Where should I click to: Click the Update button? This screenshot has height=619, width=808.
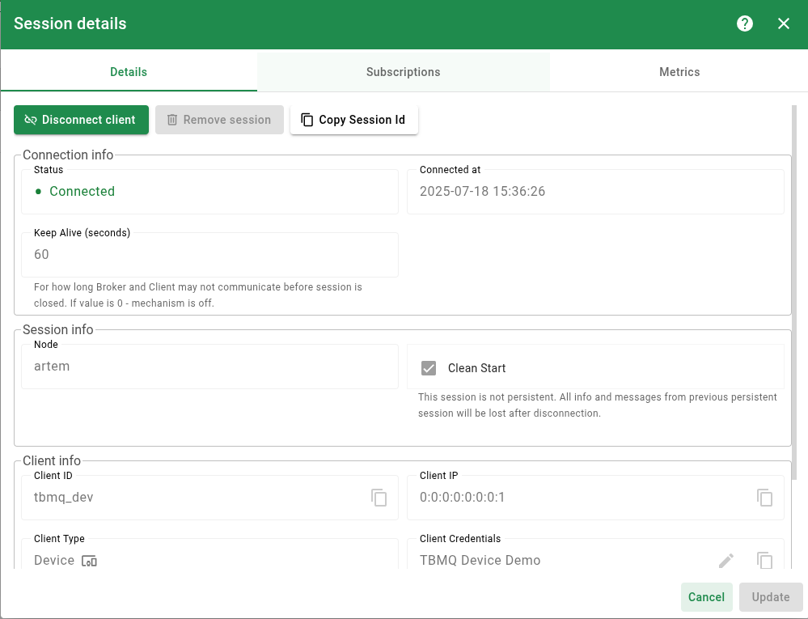770,597
